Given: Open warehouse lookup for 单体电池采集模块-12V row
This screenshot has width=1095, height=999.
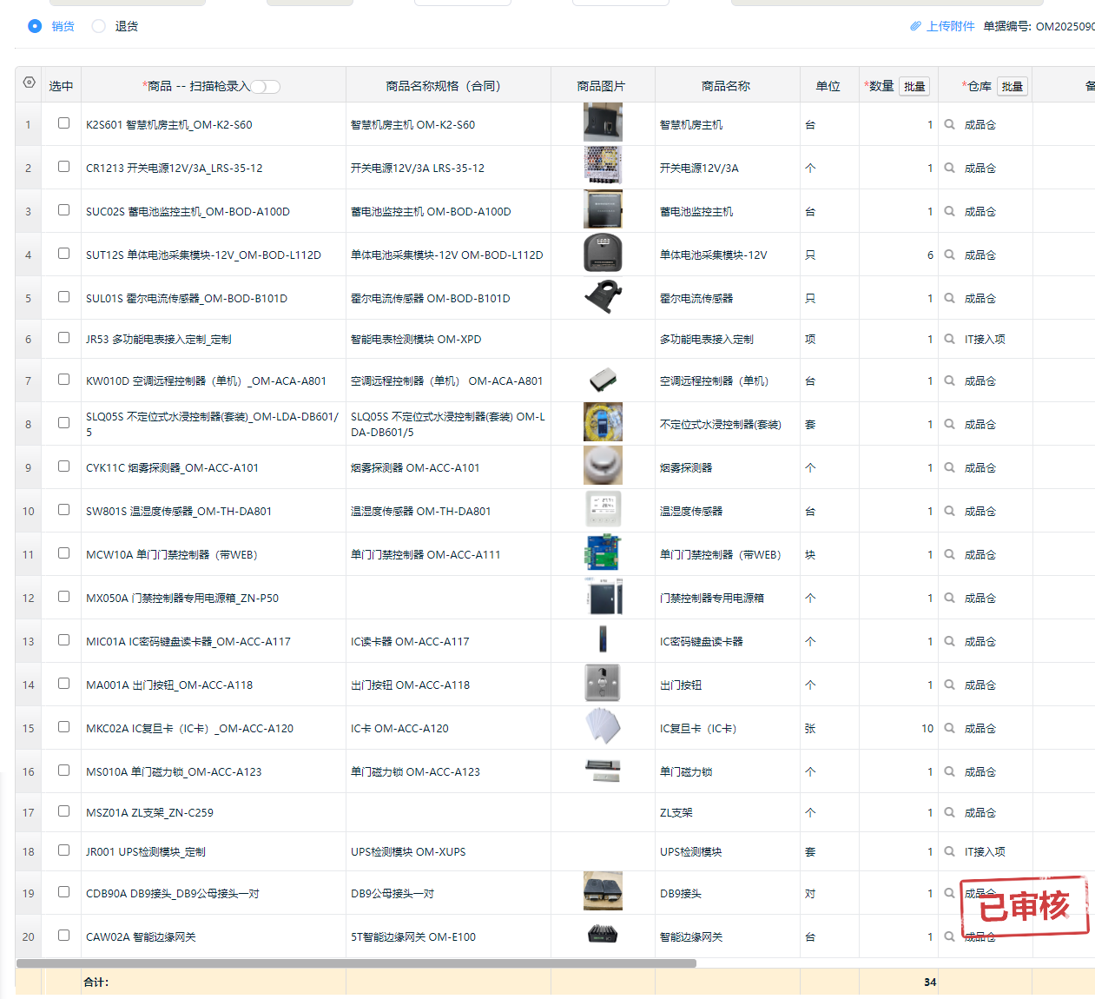Looking at the screenshot, I should tap(949, 255).
